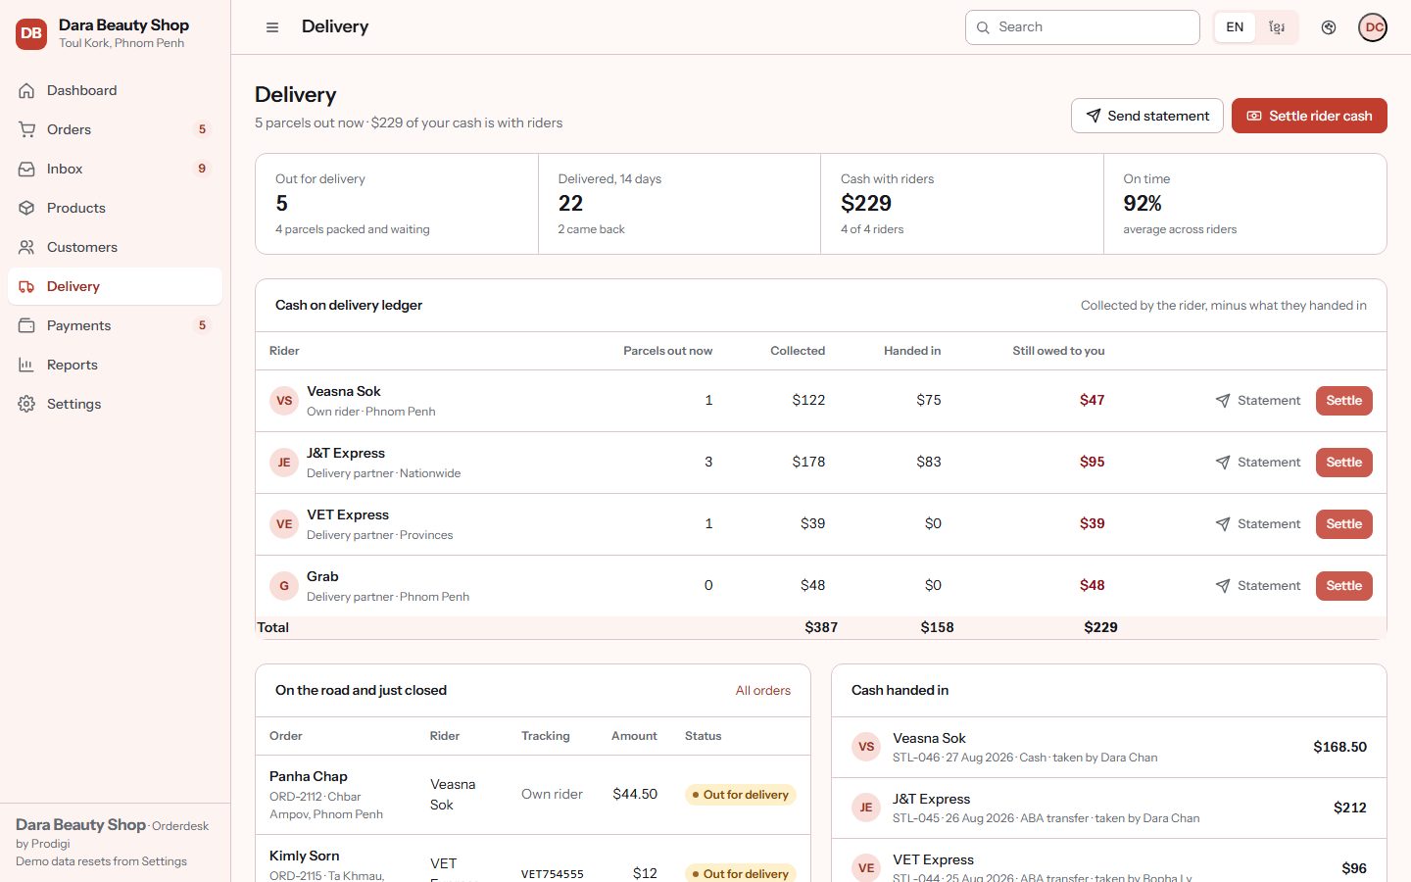Click the Veasna Sok $168.50 handed-in amount
Screen dimensions: 1411x882
(1340, 747)
